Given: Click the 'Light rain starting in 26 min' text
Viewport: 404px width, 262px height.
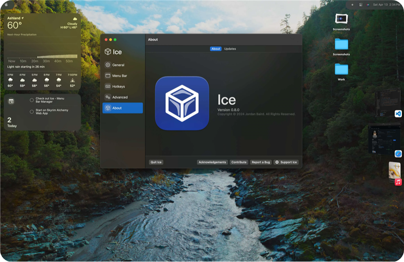Looking at the screenshot, I should pyautogui.click(x=26, y=67).
